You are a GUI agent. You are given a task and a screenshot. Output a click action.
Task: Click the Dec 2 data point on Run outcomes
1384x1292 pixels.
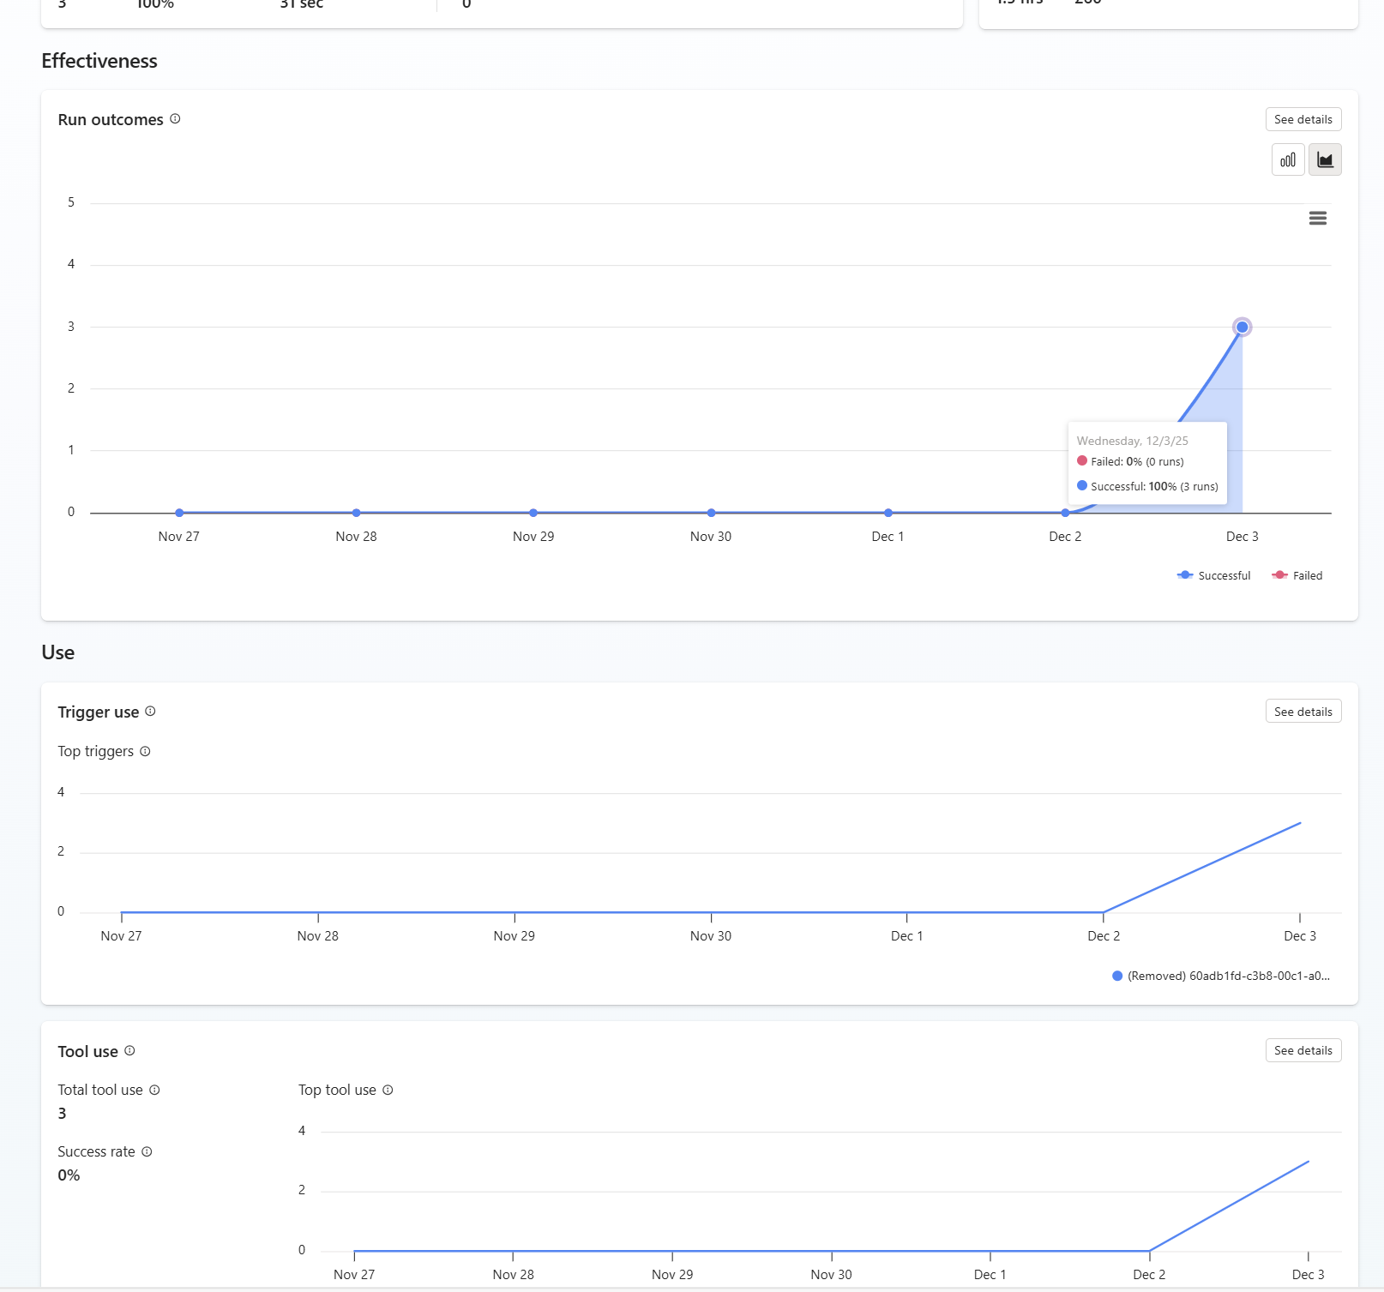pyautogui.click(x=1065, y=513)
